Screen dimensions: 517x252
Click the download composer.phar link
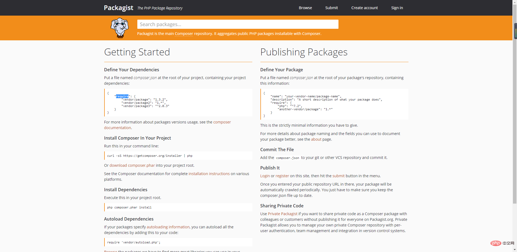(x=132, y=165)
